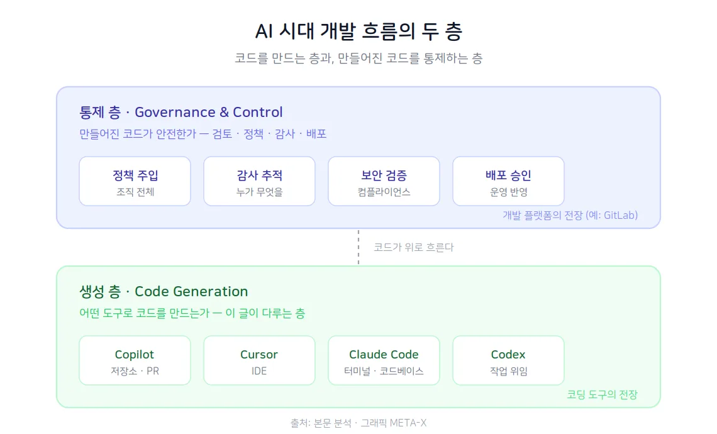Viewport: 717px width, 434px height.
Task: Select the 감사 추적 card
Action: click(259, 181)
